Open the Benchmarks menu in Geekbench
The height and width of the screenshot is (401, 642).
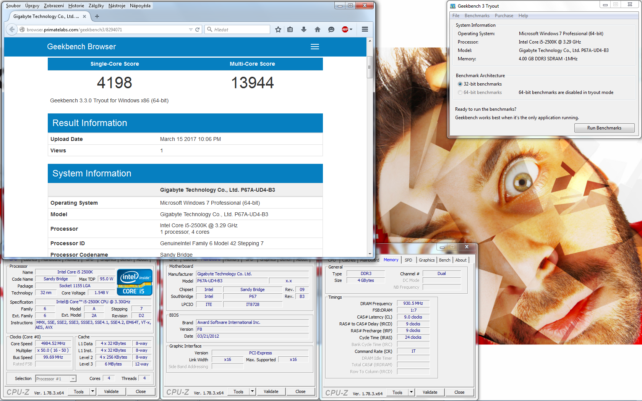click(477, 16)
